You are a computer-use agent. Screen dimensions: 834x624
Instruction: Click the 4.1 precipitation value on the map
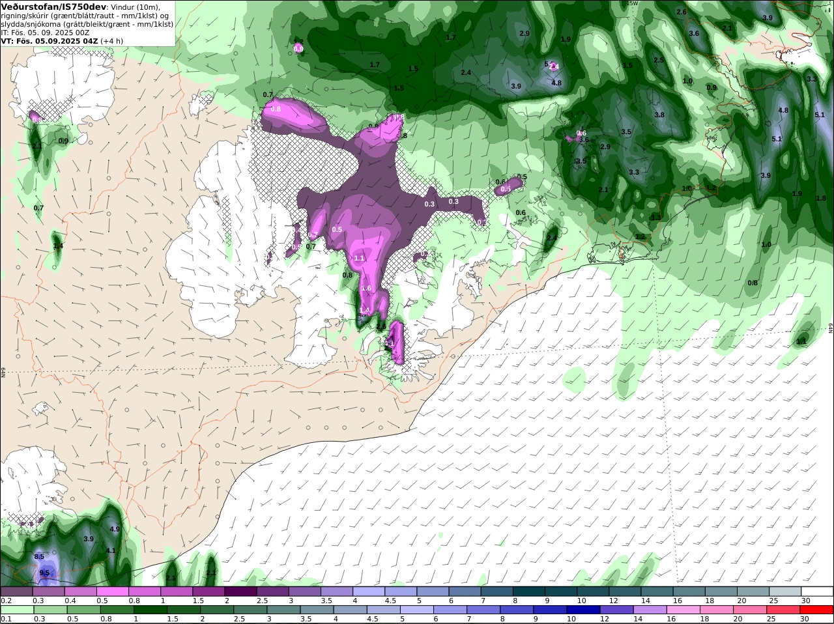point(111,550)
